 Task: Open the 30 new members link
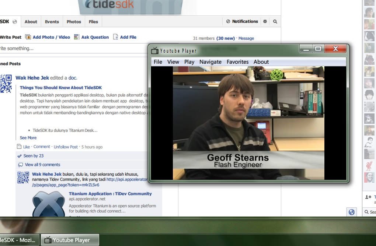tap(225, 38)
